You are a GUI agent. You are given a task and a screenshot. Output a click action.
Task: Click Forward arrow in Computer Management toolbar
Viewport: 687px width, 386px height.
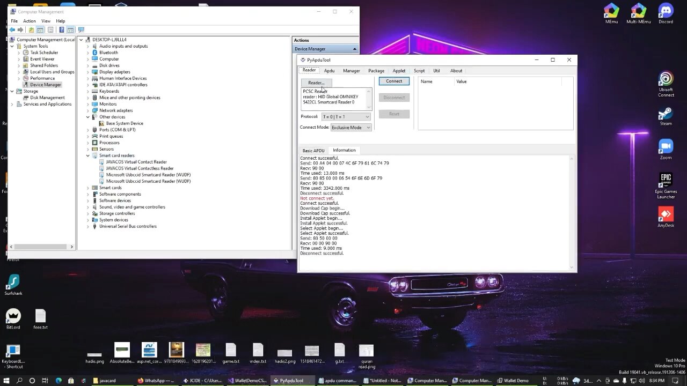20,30
